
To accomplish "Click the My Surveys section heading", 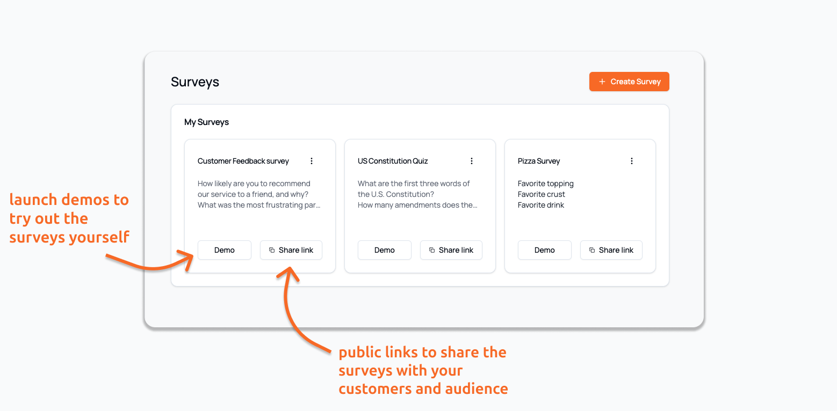I will 206,122.
